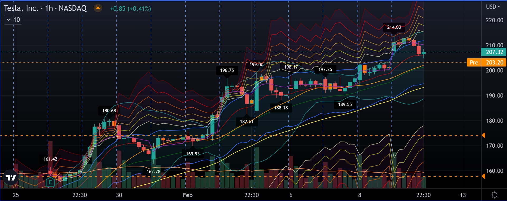
Task: Click the 207.32 current price label
Action: [494, 52]
